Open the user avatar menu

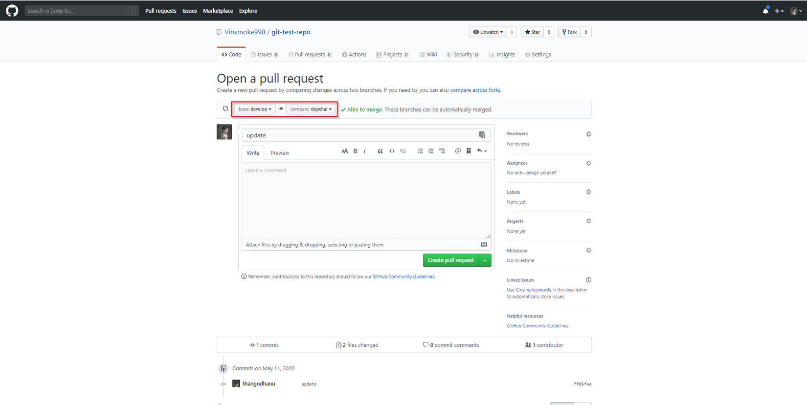point(796,11)
